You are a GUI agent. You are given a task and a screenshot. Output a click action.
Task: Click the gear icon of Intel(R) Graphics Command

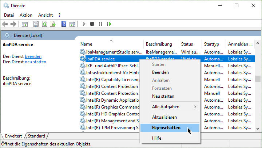coord(82,107)
